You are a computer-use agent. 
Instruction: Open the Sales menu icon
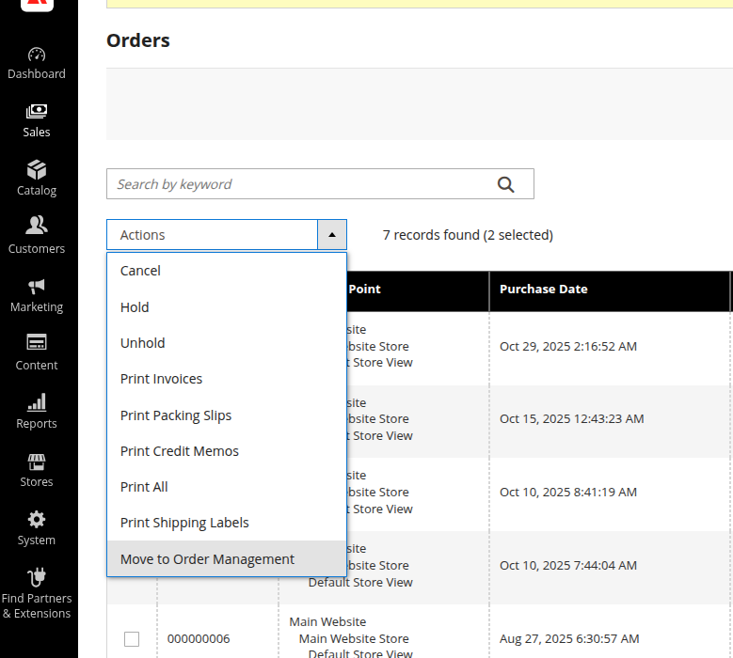pos(37,113)
